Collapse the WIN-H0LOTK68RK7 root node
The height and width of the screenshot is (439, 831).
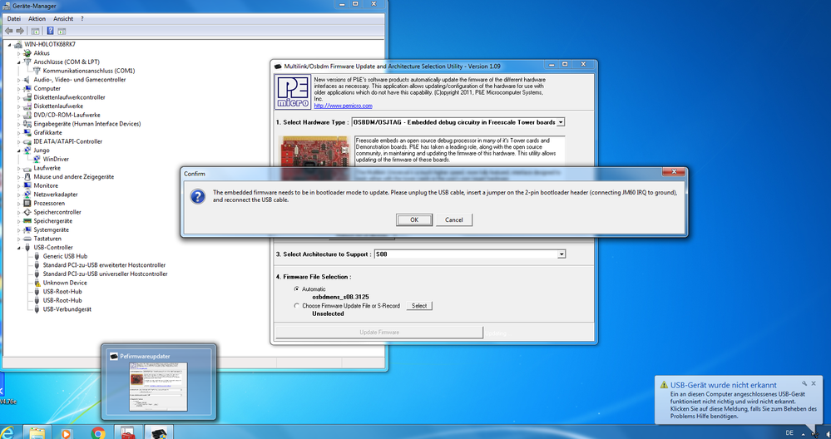10,44
